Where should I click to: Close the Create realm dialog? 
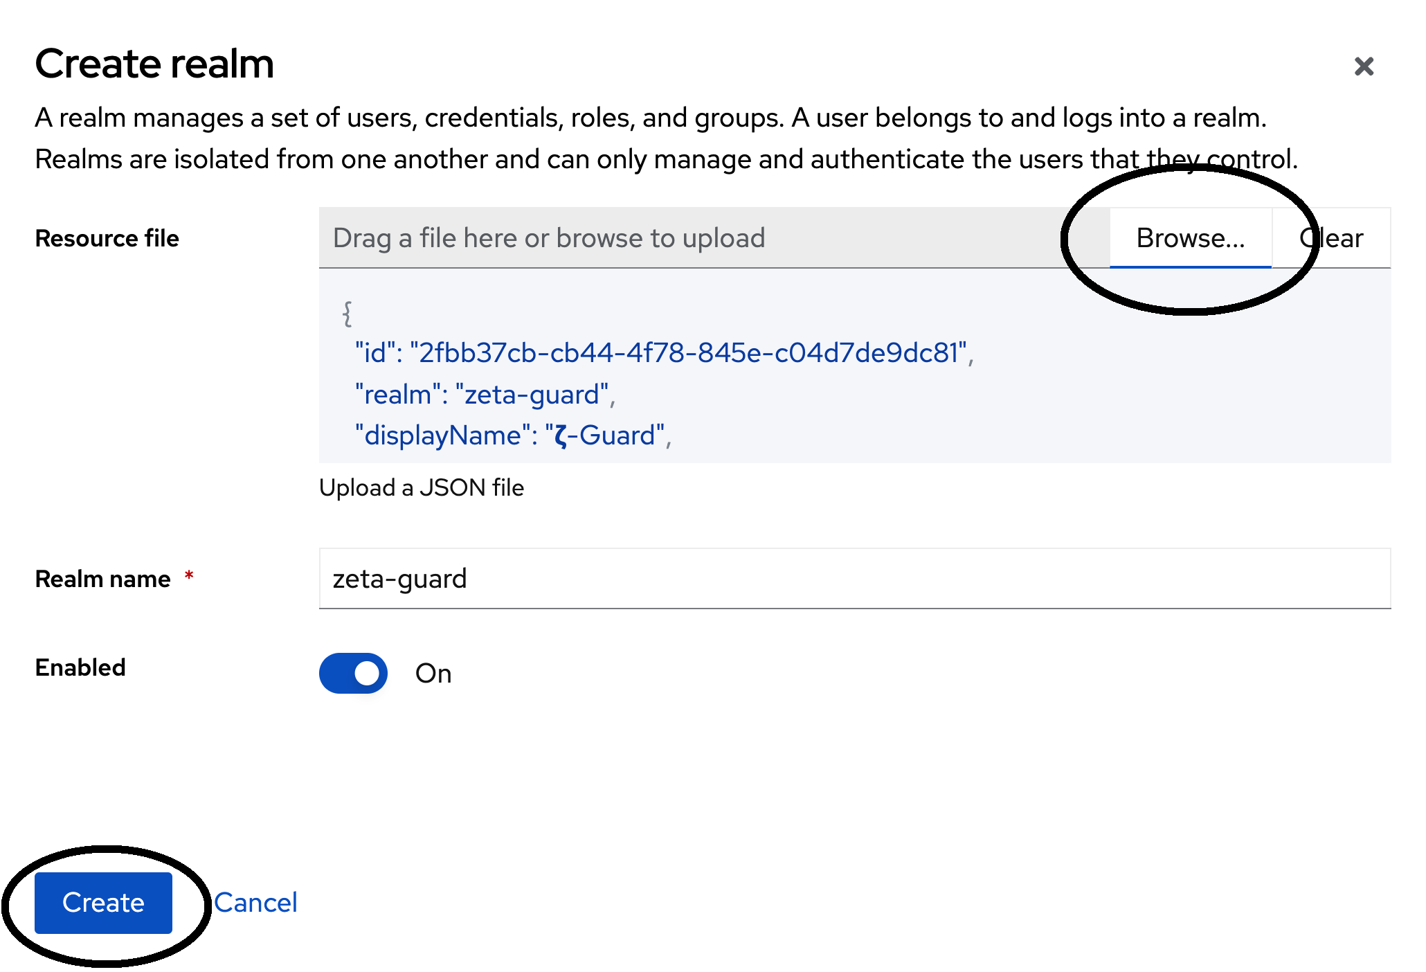click(x=1363, y=66)
